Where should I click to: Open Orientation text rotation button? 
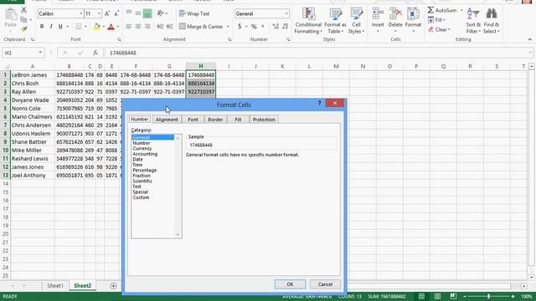pos(160,13)
